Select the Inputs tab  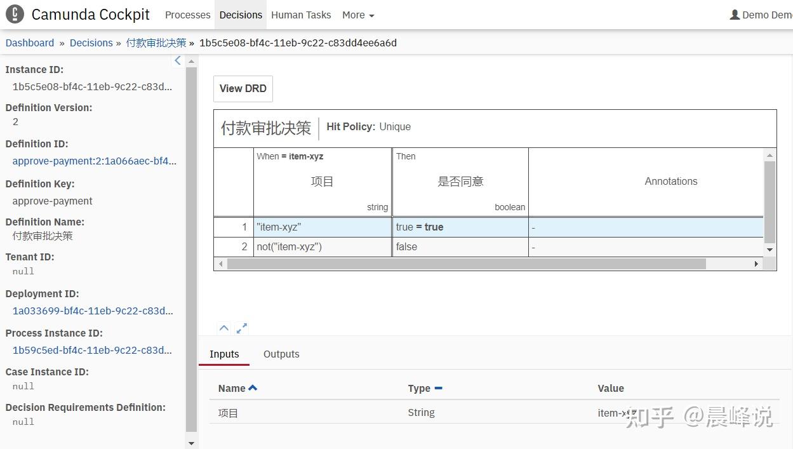click(x=224, y=354)
